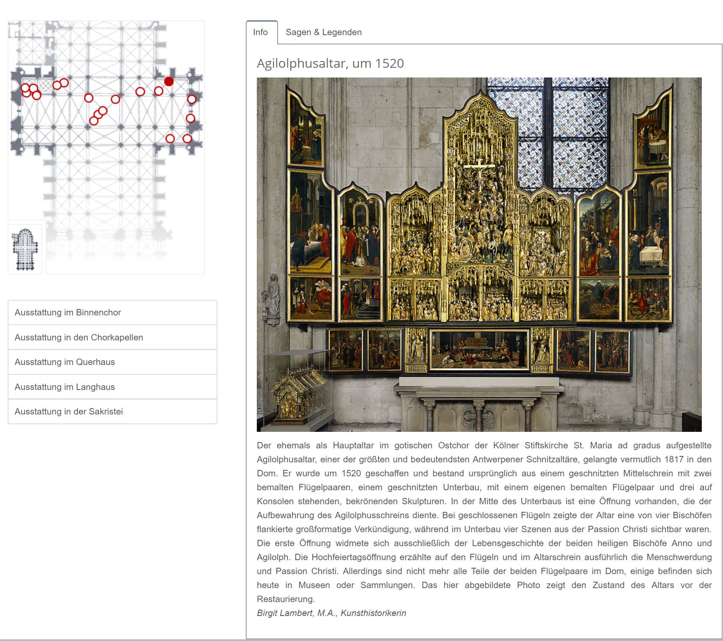Click top marker of central diagonal trio

[x=103, y=111]
